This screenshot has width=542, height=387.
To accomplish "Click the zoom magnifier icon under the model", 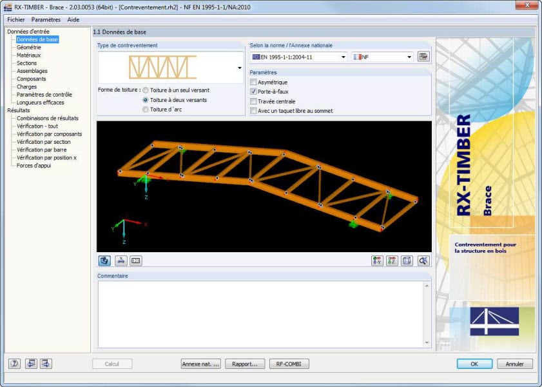I will click(x=423, y=261).
